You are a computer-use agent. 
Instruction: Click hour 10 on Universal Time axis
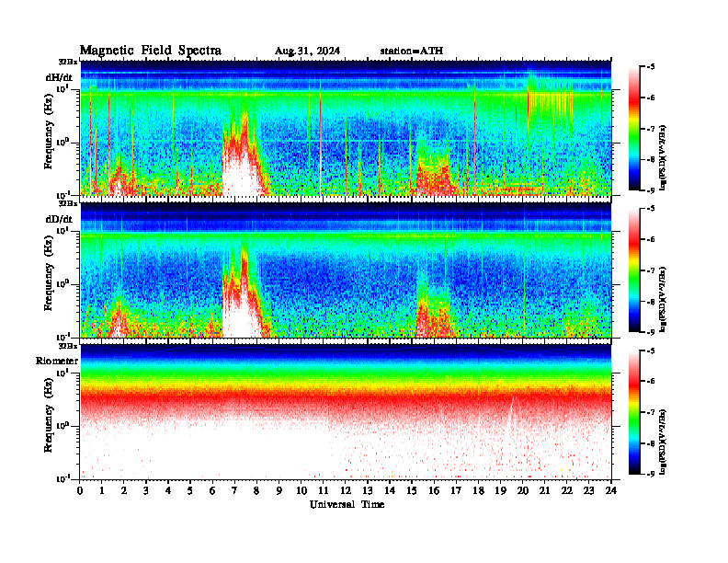tap(301, 490)
